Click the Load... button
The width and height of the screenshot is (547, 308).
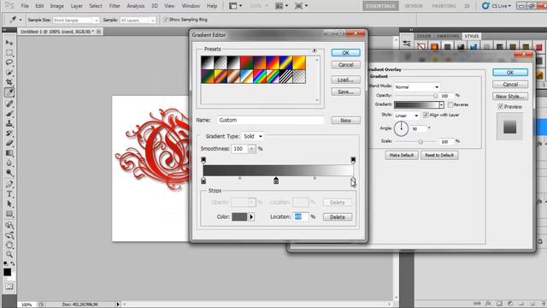pos(345,80)
